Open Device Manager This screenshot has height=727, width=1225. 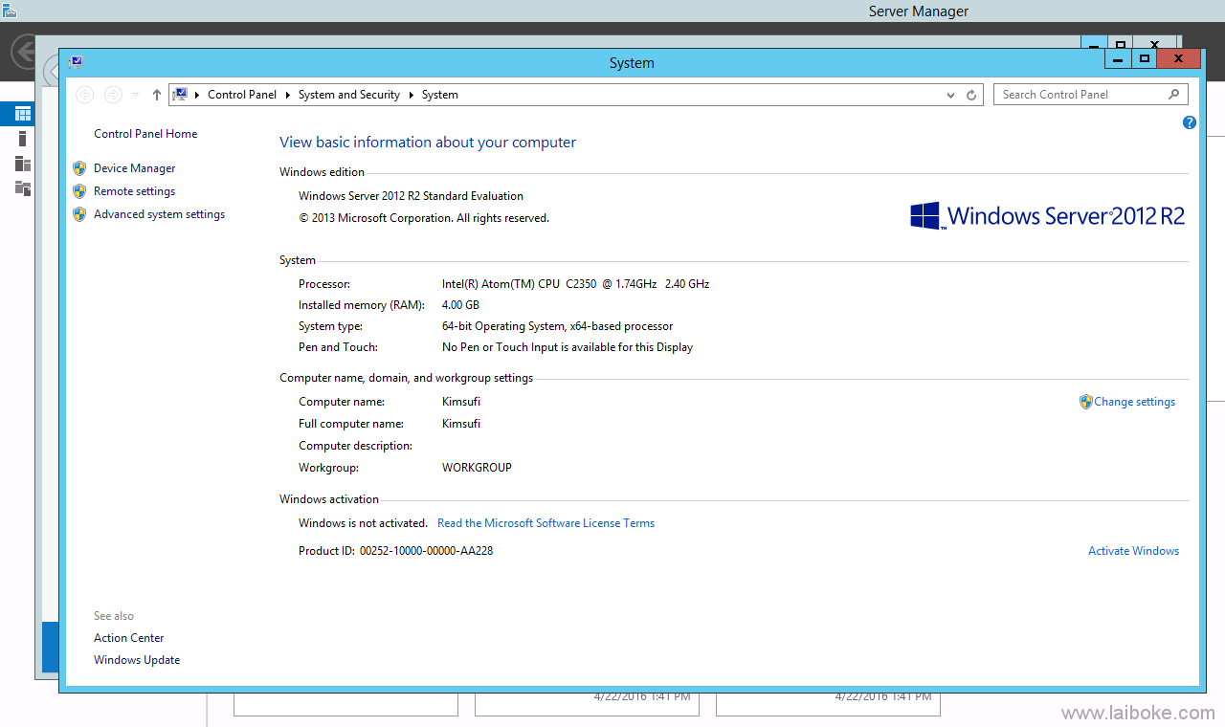click(134, 168)
